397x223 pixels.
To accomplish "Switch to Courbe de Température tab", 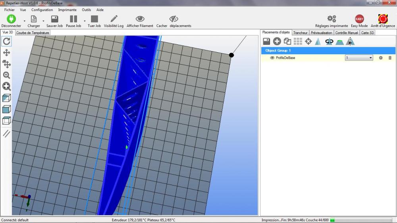I will [33, 33].
